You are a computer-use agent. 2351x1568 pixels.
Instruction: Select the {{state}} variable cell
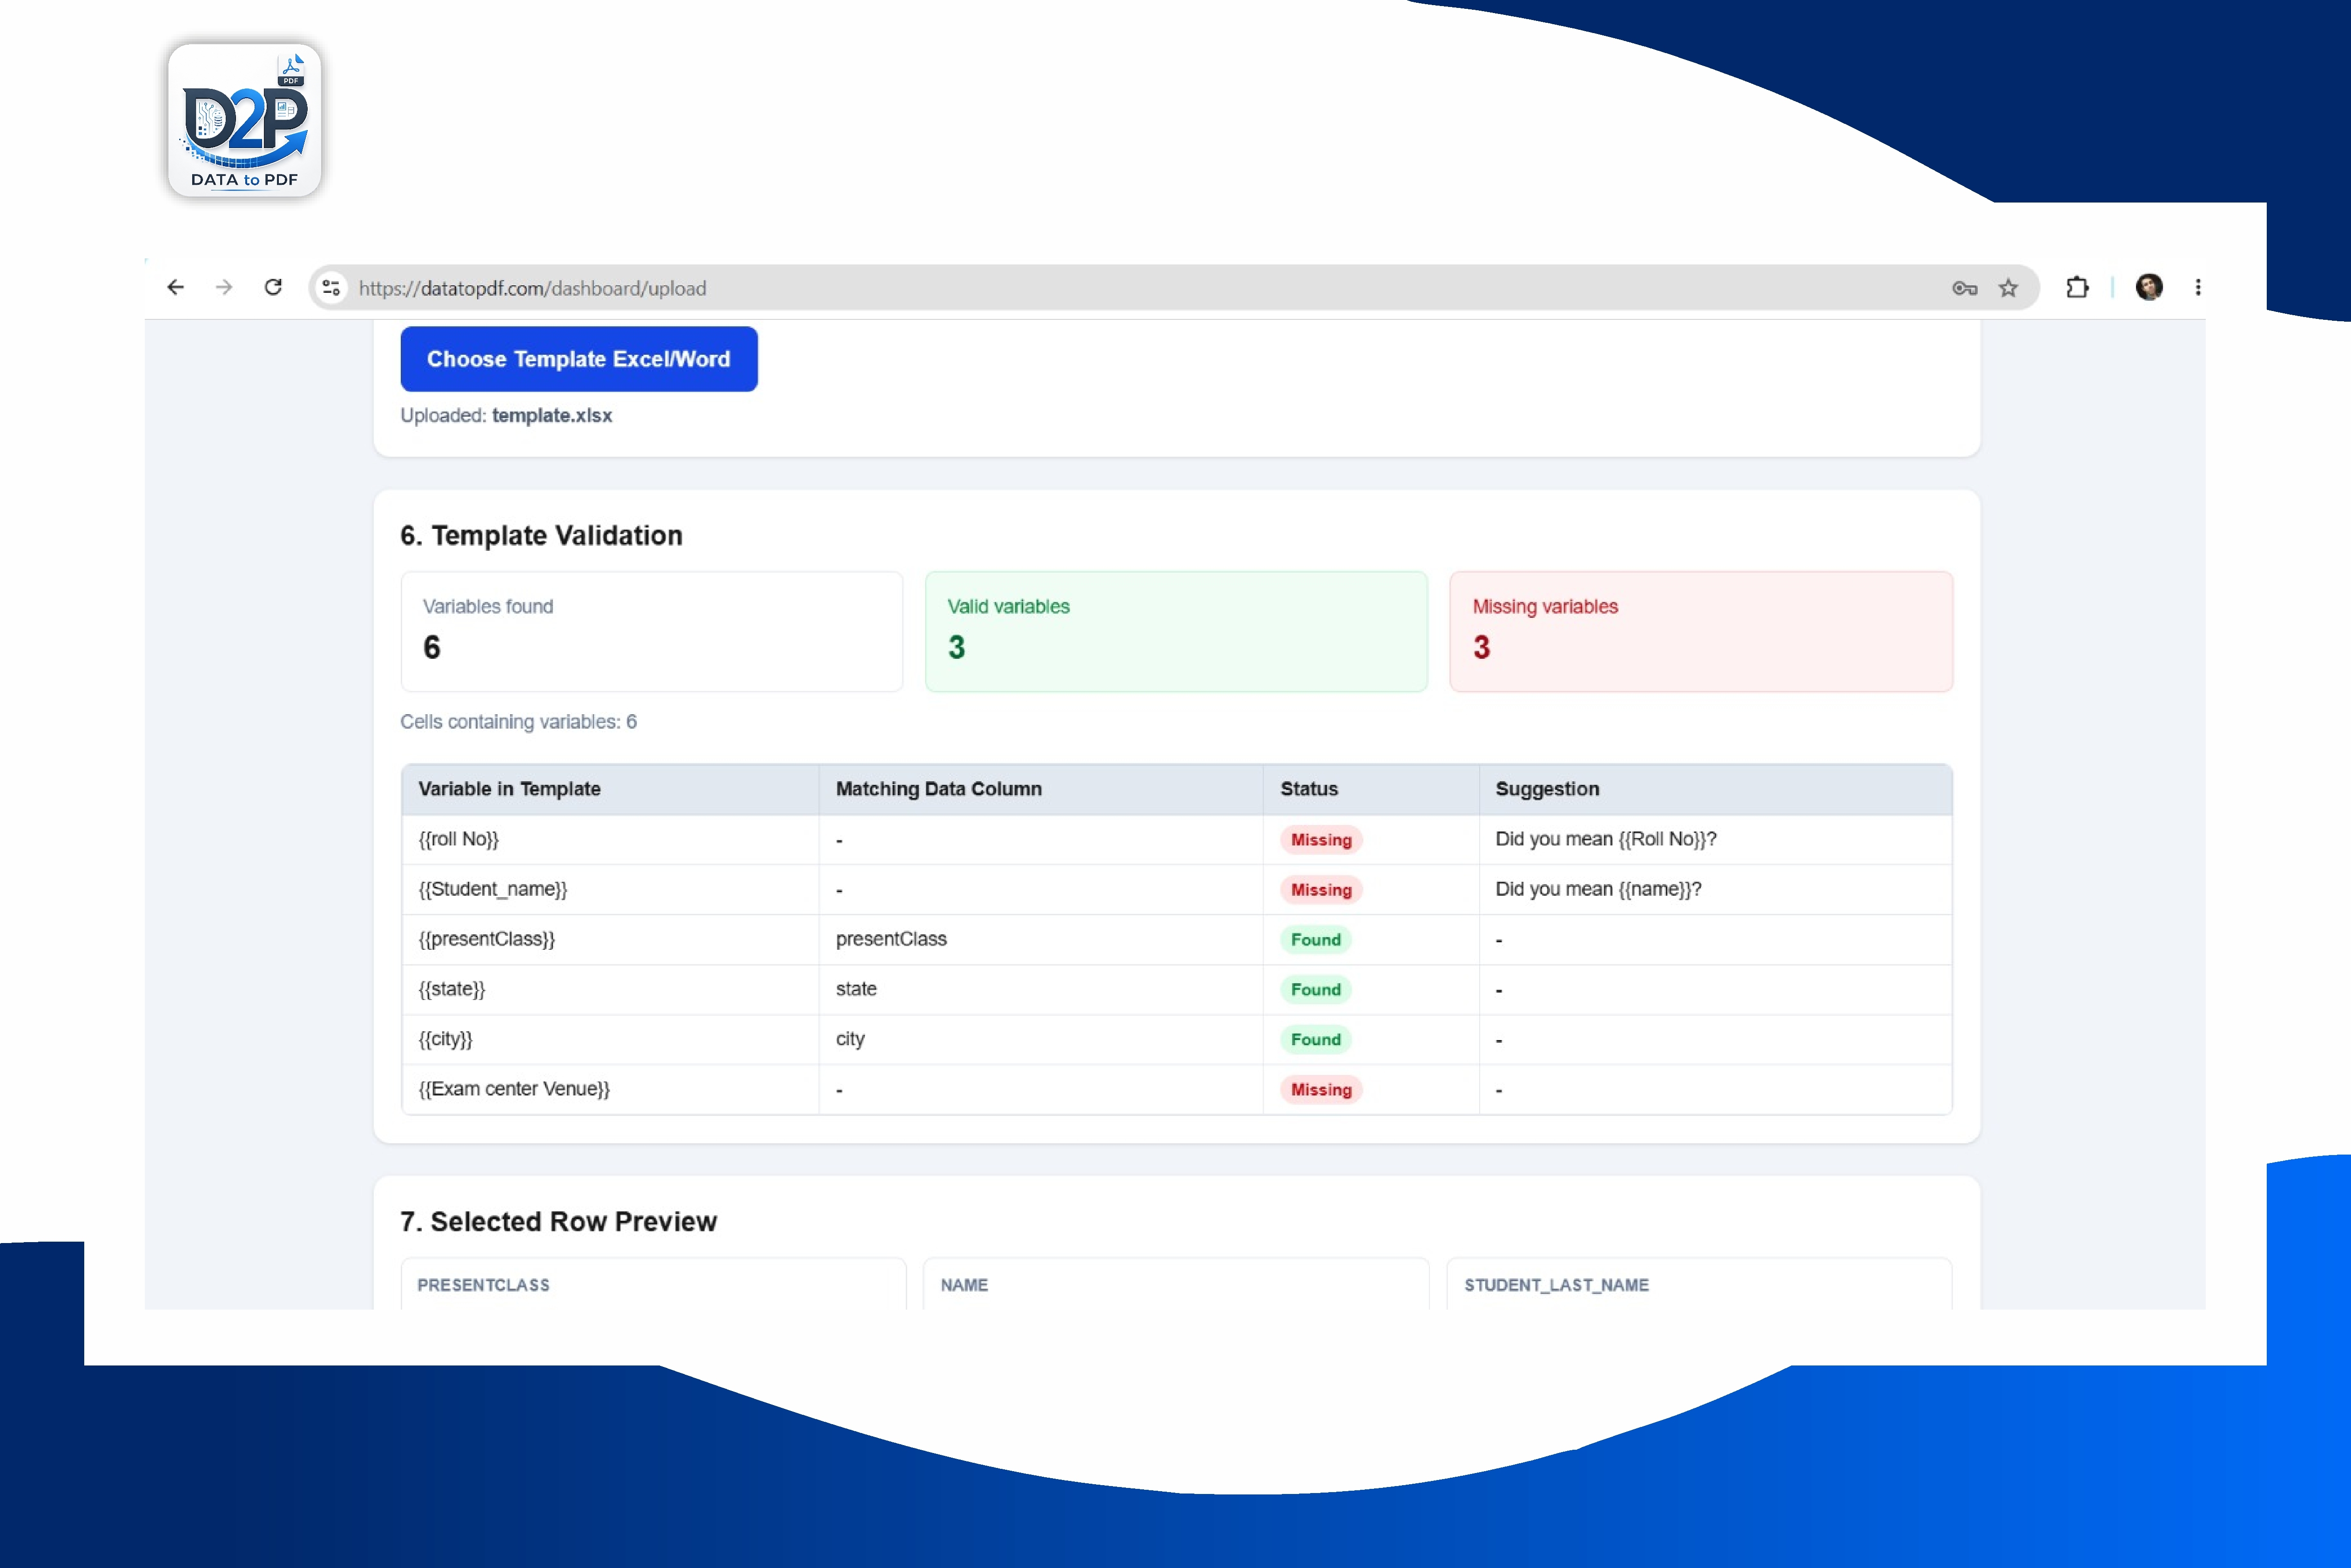coord(611,990)
